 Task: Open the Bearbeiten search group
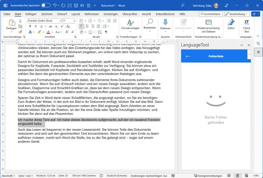click(x=150, y=25)
